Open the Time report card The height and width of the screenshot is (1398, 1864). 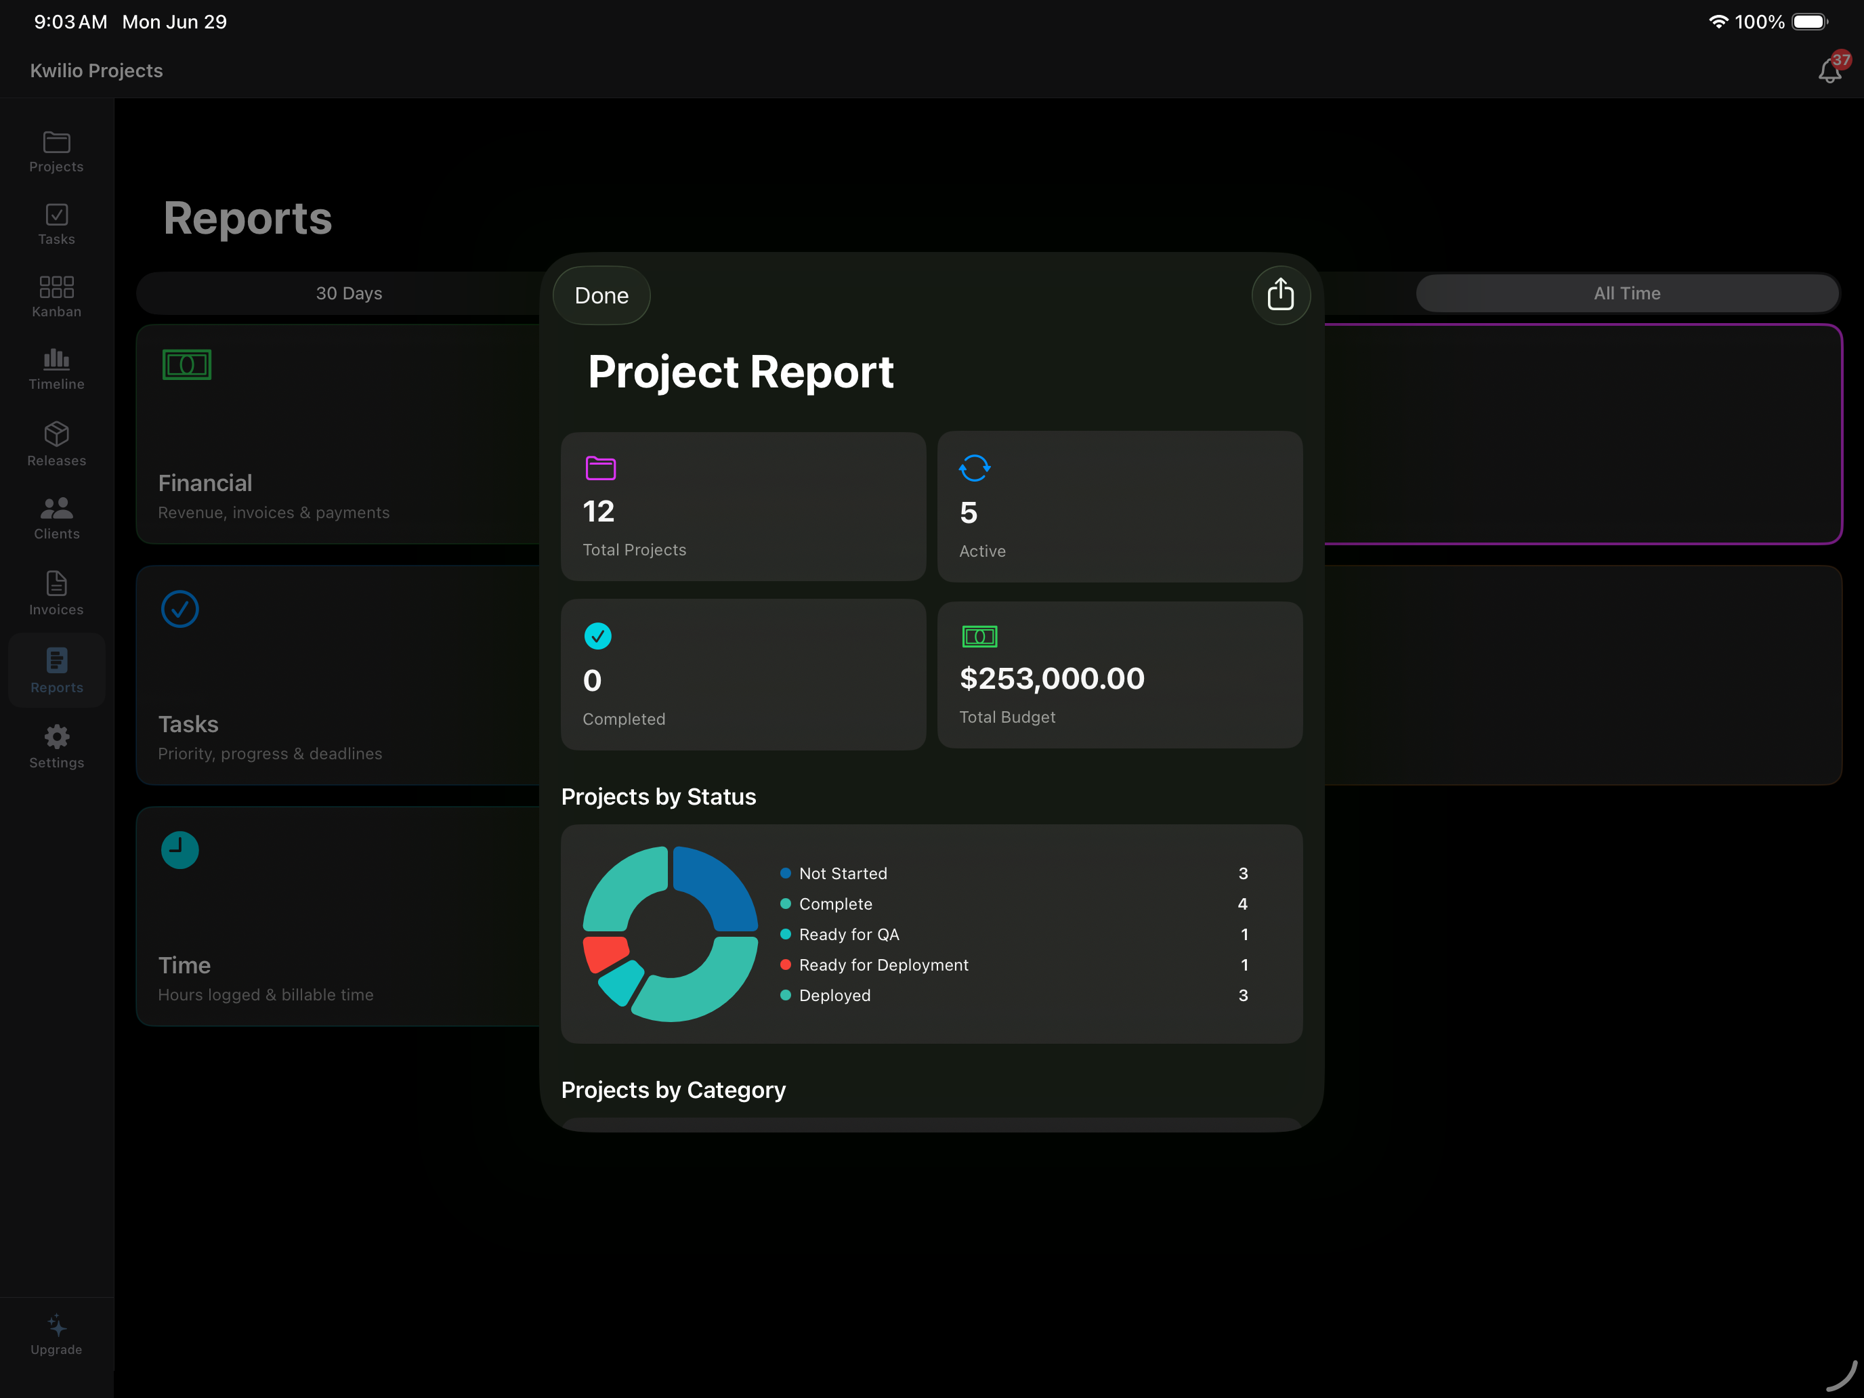click(x=338, y=917)
